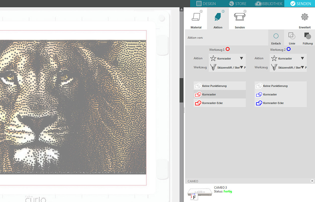Viewport: 315px width, 202px height.
Task: Open the Senden cutter panel icon
Action: (239, 18)
